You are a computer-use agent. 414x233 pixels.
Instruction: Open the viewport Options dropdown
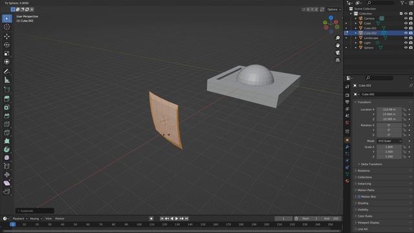tap(334, 10)
